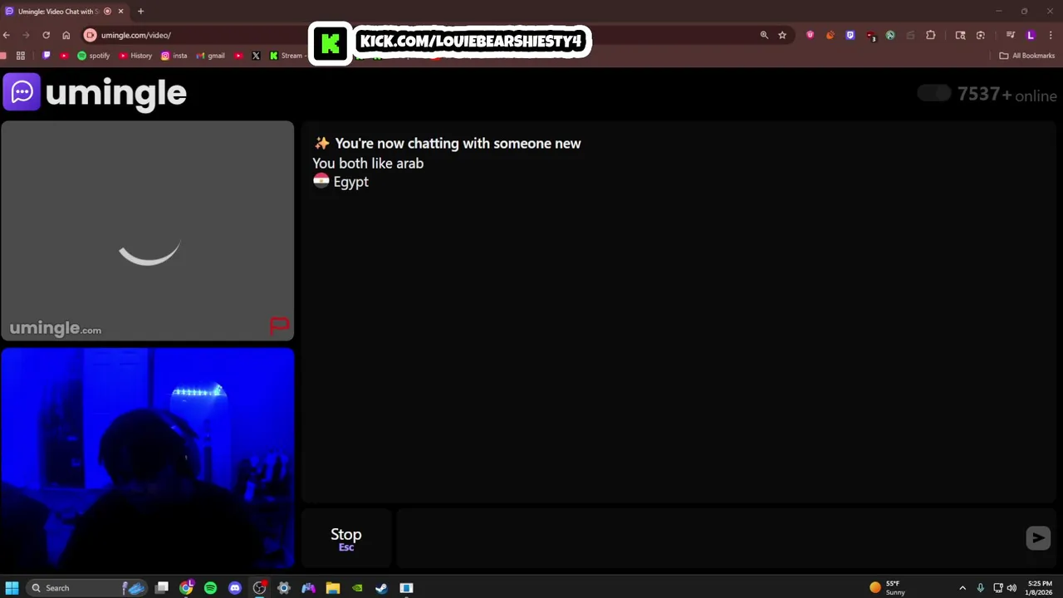Image resolution: width=1063 pixels, height=598 pixels.
Task: Open the apps grid bookmark
Action: pos(21,56)
